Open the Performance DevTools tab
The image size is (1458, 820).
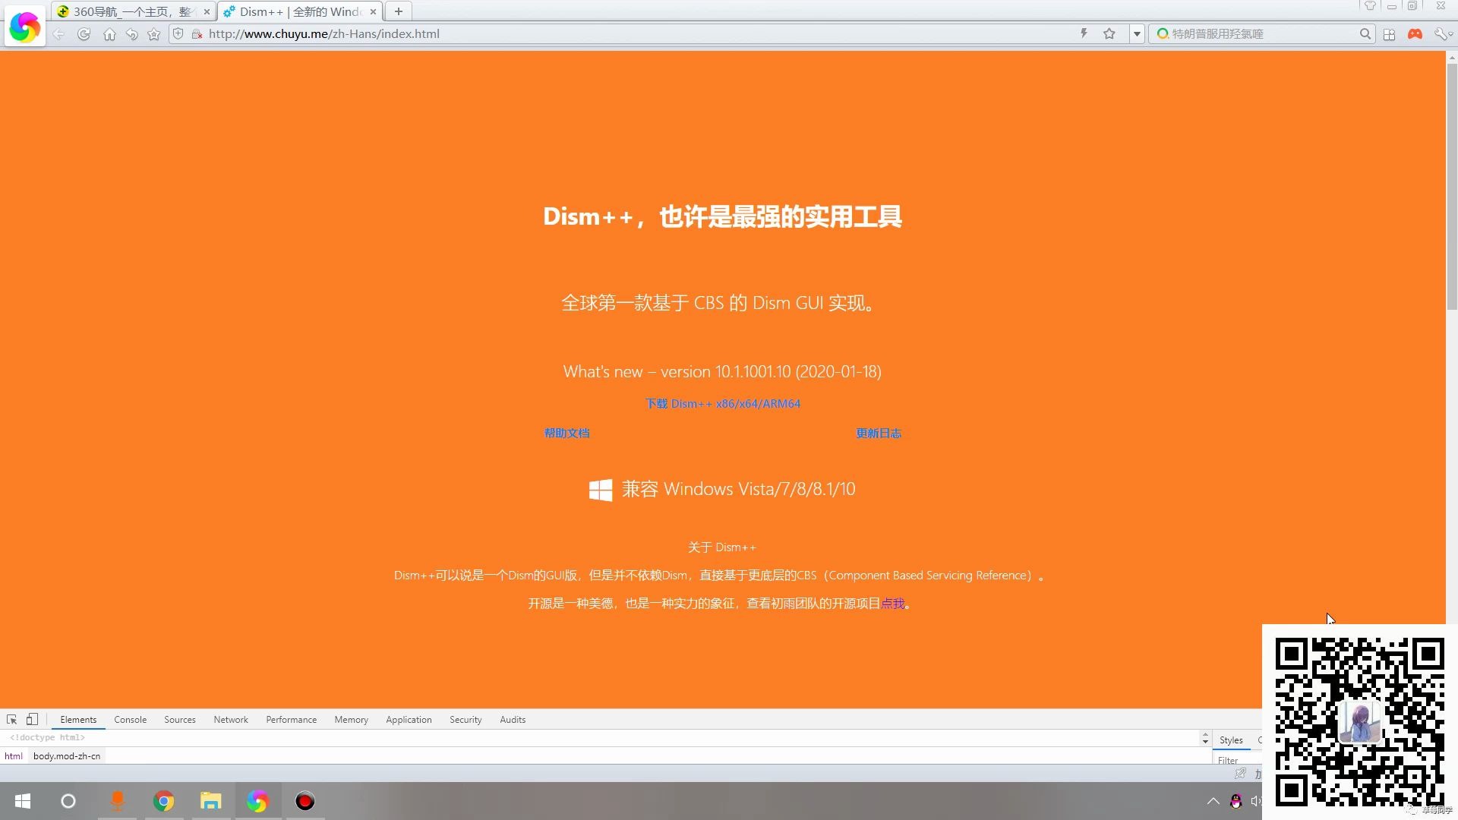(291, 720)
